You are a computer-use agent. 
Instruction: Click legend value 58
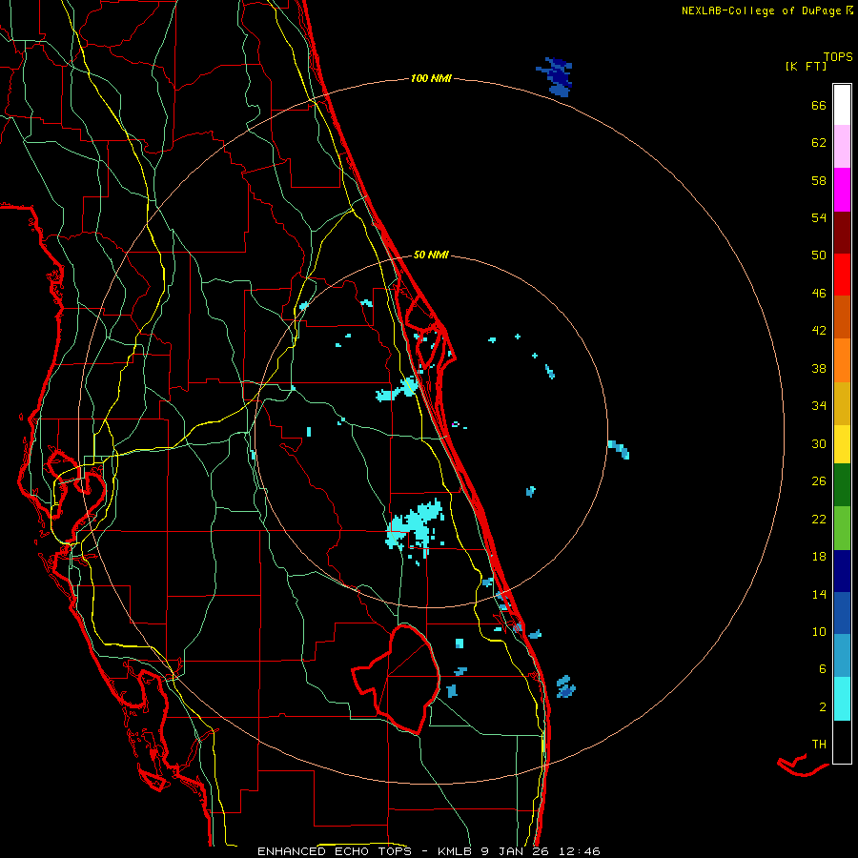pos(819,180)
